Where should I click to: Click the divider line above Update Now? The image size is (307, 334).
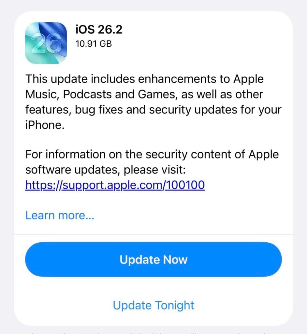coord(153,235)
